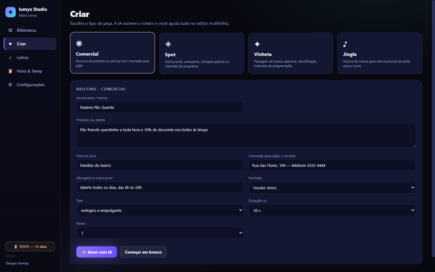Click the v2.5.2 version label
The width and height of the screenshot is (435, 272).
coord(10,256)
